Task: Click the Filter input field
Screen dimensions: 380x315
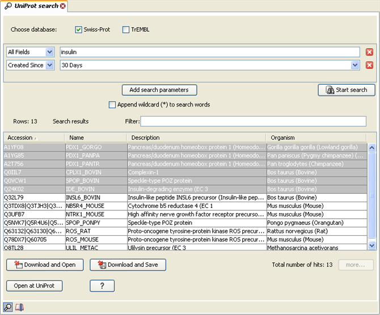Action: click(x=254, y=121)
